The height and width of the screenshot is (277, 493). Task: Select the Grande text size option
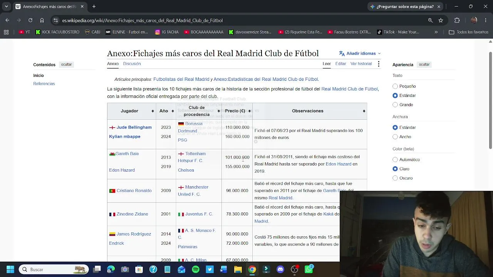pyautogui.click(x=395, y=105)
